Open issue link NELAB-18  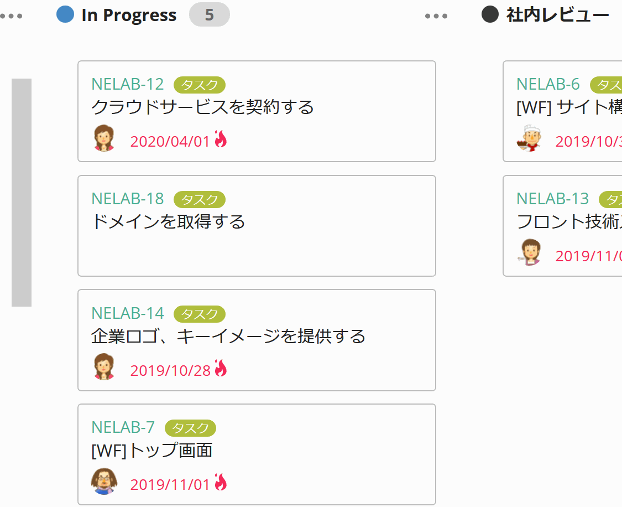tap(128, 199)
